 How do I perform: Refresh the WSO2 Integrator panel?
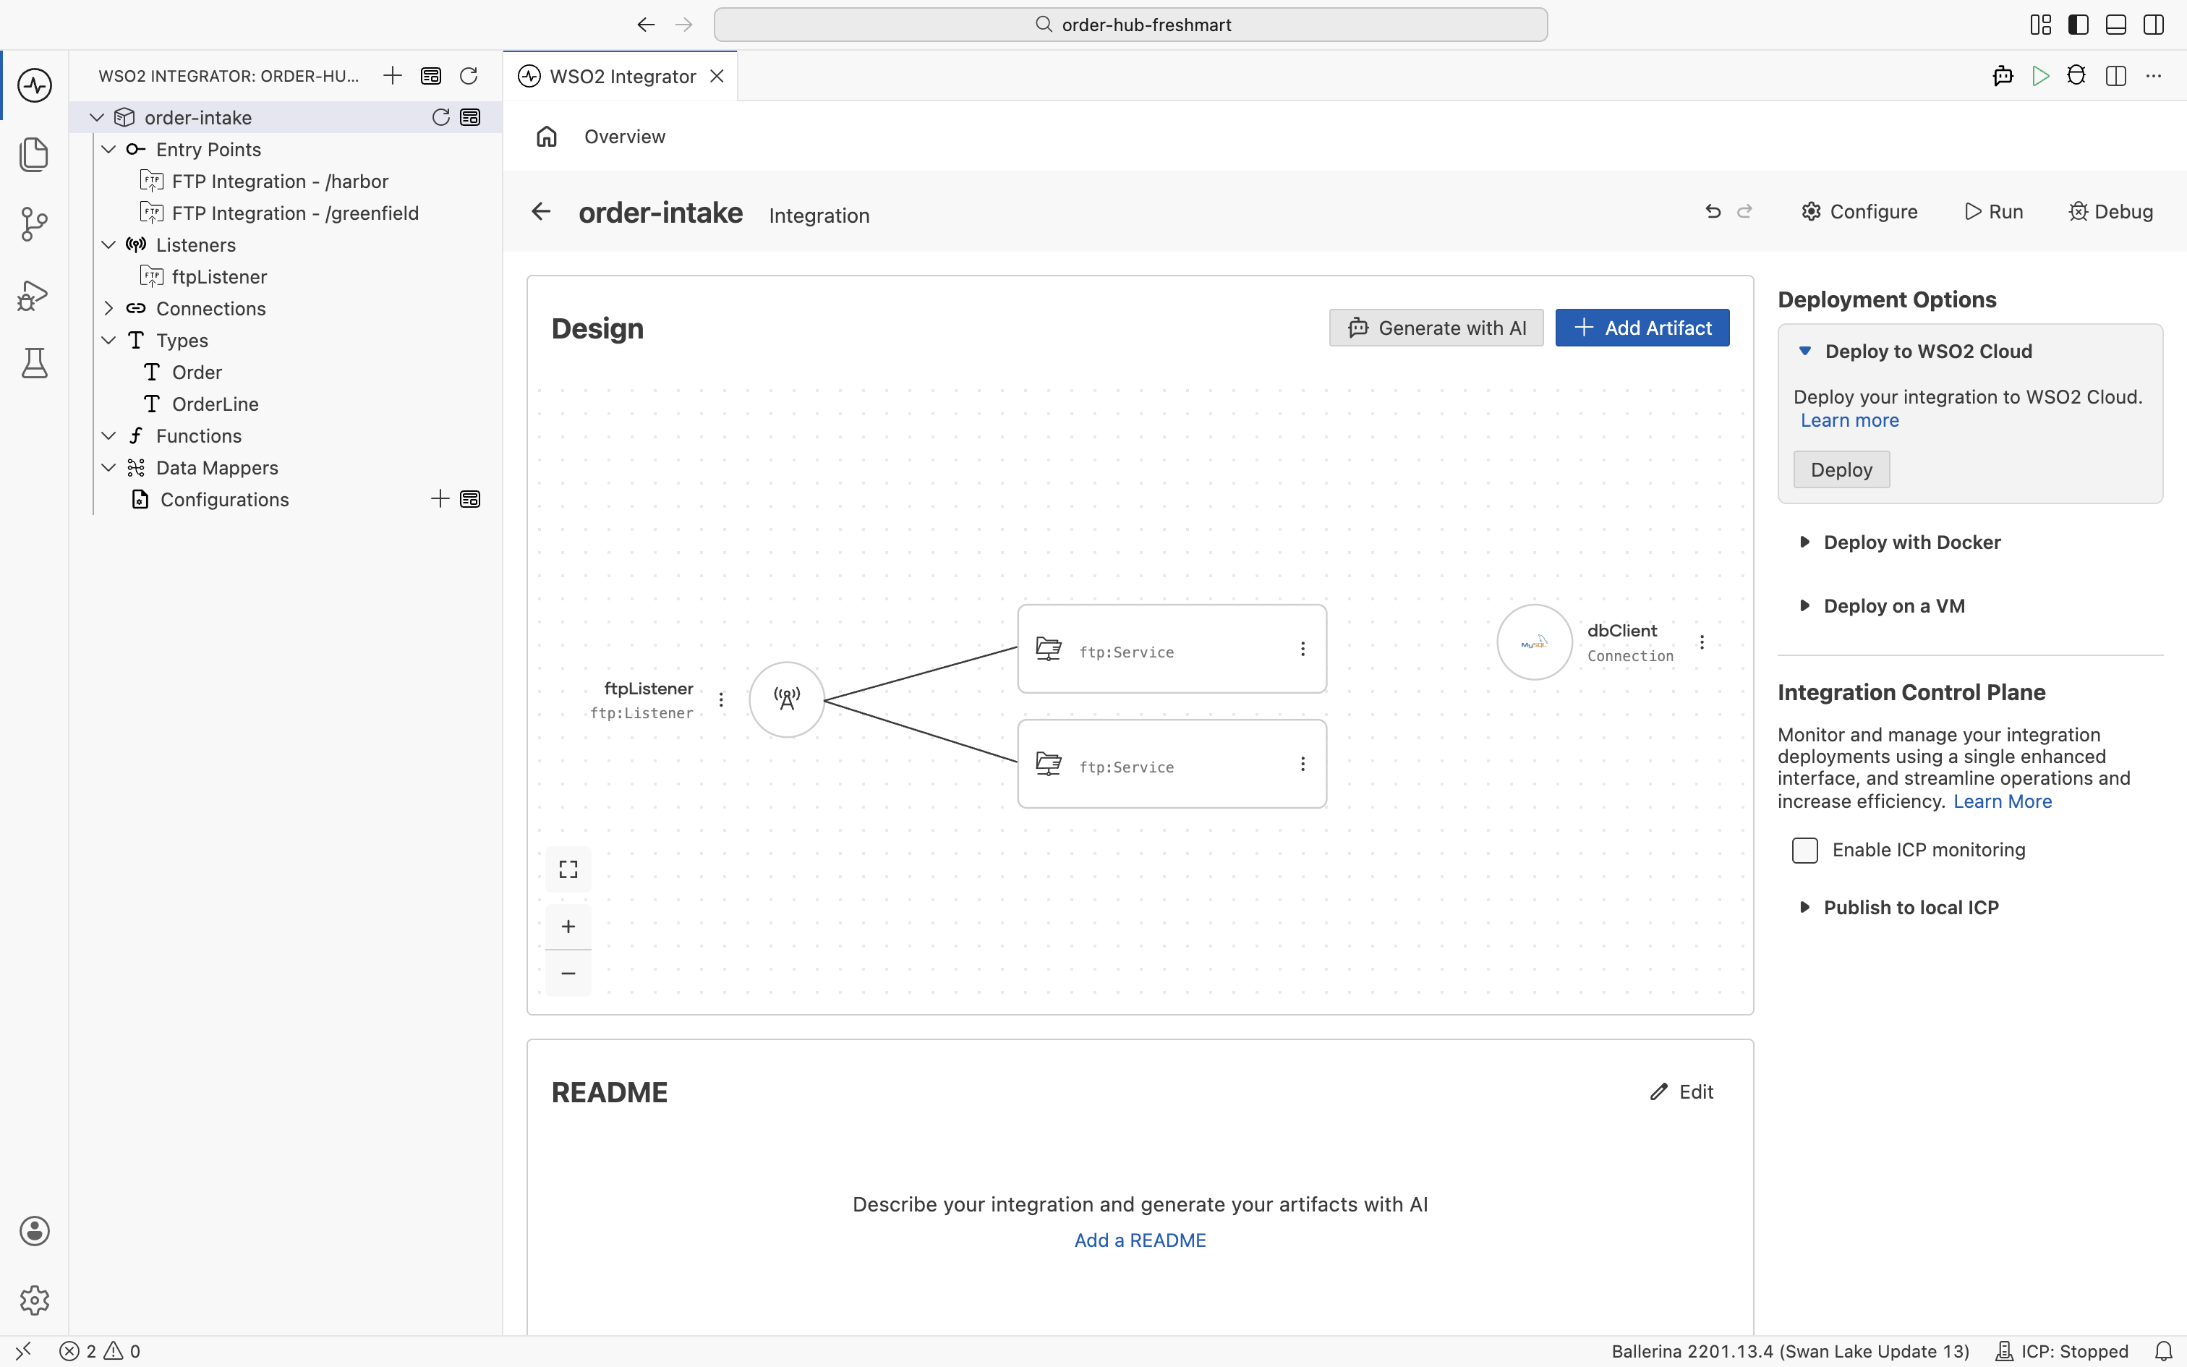point(468,76)
